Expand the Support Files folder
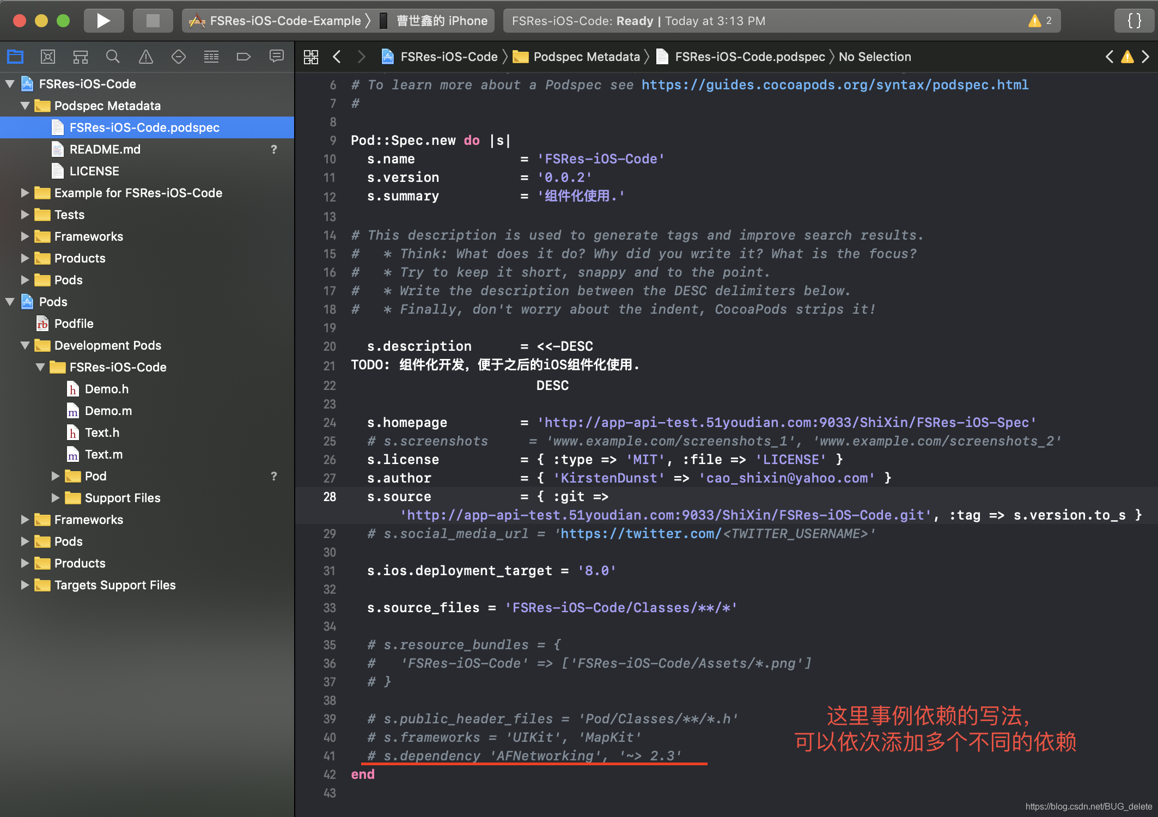 click(x=56, y=498)
